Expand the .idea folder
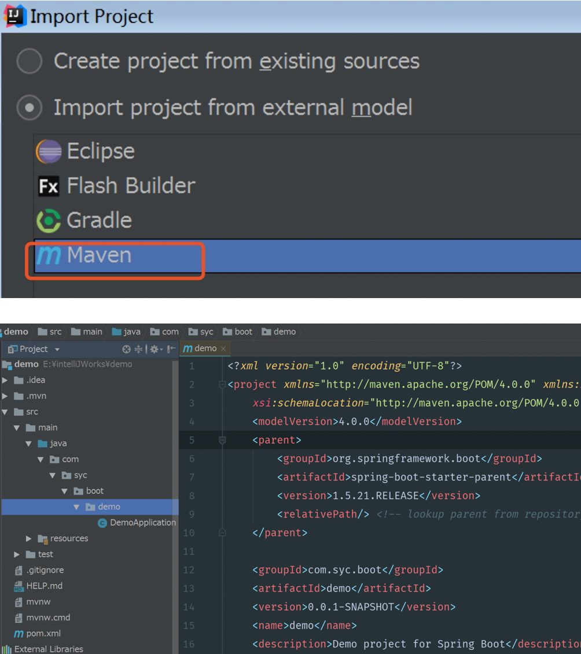581x654 pixels. coord(5,380)
